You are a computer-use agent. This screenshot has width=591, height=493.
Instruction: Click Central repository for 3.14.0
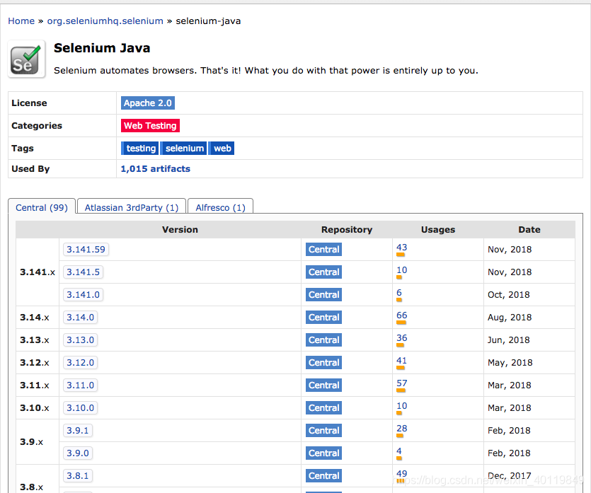[323, 317]
